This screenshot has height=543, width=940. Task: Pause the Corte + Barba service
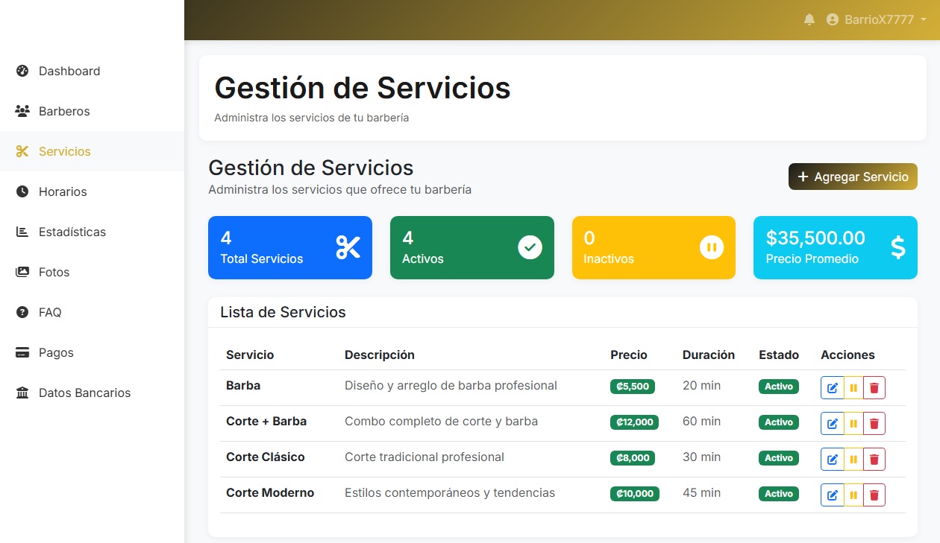click(853, 422)
